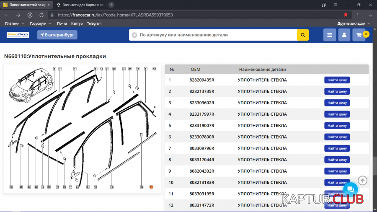This screenshot has height=212, width=377.
Task: Open a new browser tab
Action: (111, 5)
